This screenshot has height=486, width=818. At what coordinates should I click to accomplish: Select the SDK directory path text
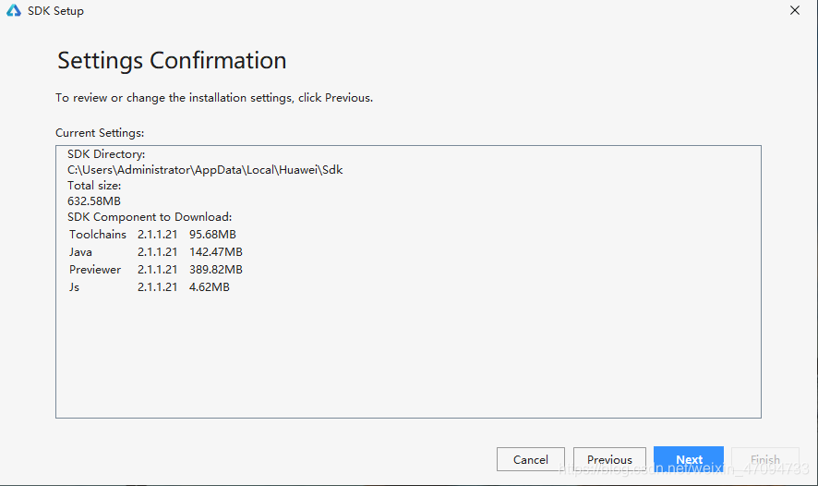pyautogui.click(x=205, y=170)
